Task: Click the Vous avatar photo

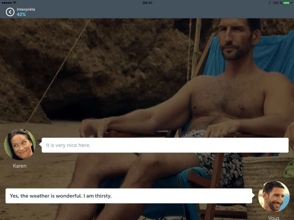Action: point(274,196)
